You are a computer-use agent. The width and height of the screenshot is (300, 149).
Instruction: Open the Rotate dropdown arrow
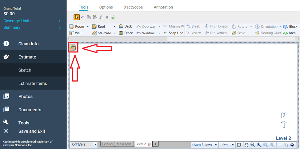[x=251, y=26]
